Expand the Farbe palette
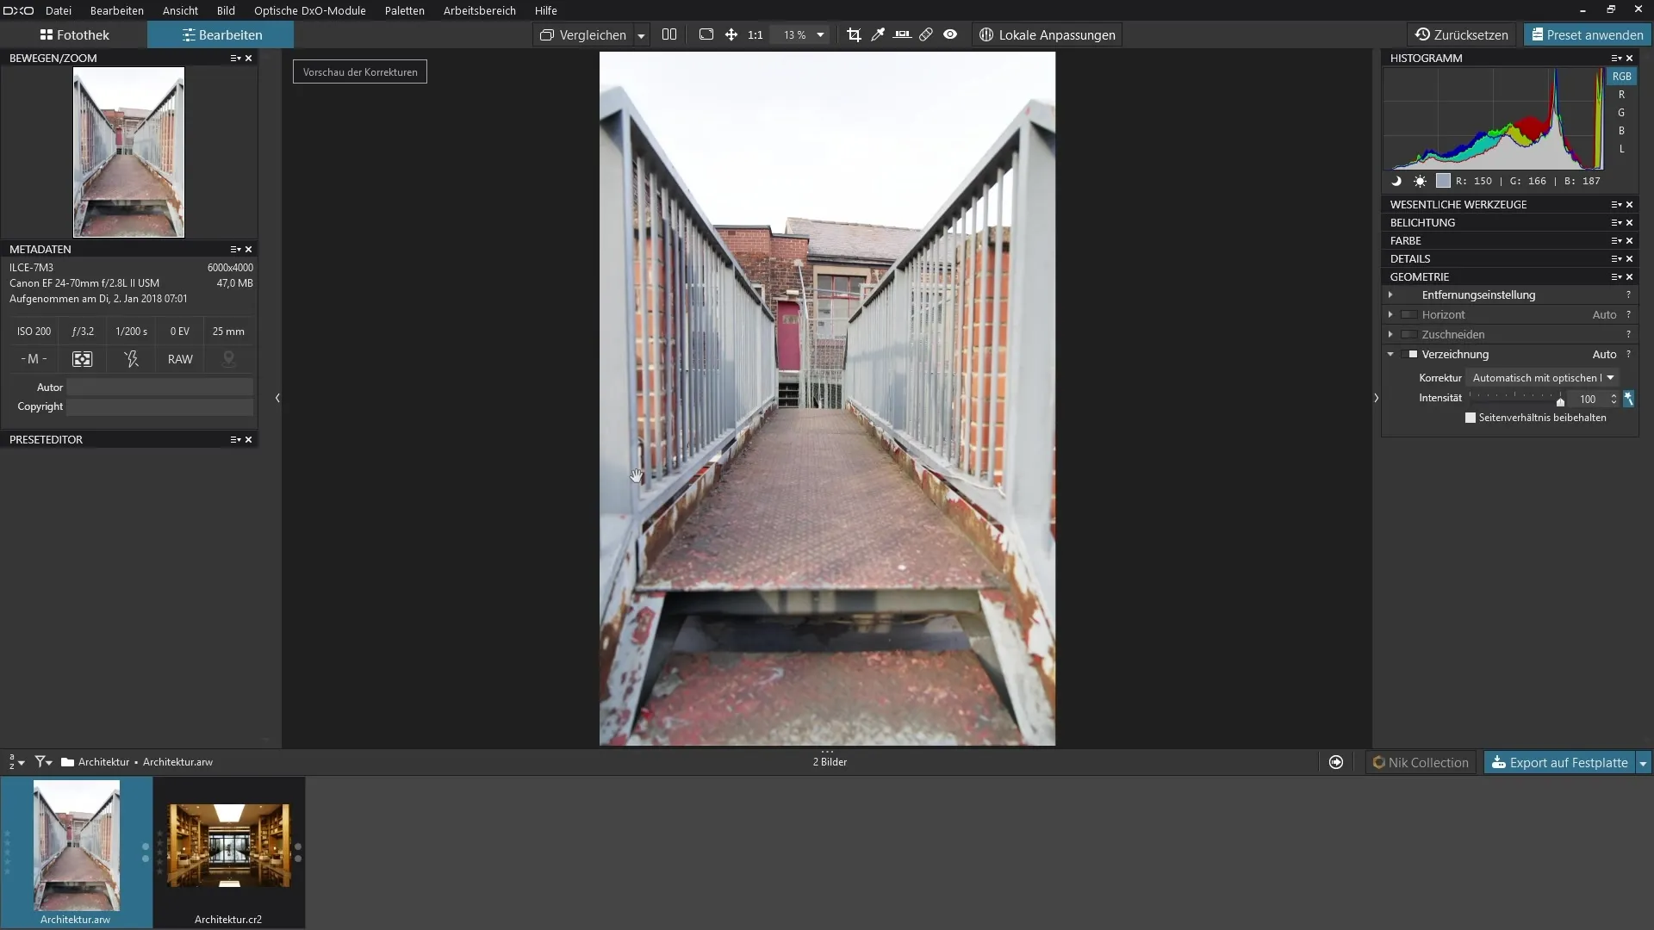Screen dimensions: 1654x930 click(1405, 241)
